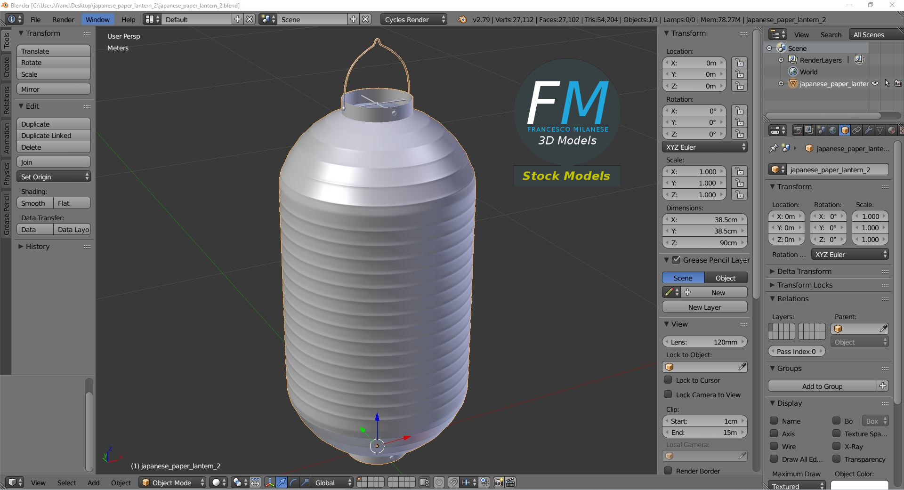Open the Global transform orientation dropdown
The height and width of the screenshot is (490, 904).
[332, 482]
